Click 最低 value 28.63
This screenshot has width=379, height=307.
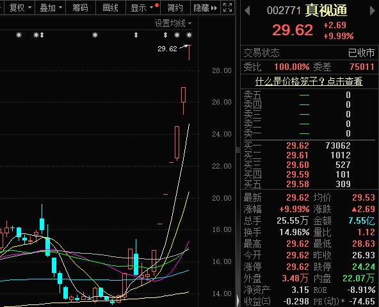pyautogui.click(x=364, y=244)
